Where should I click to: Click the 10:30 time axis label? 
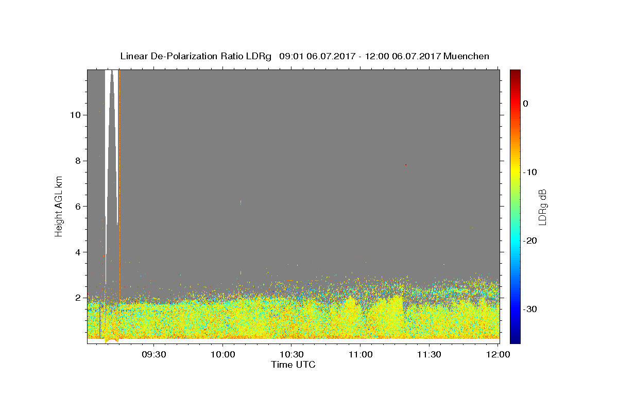tap(291, 355)
